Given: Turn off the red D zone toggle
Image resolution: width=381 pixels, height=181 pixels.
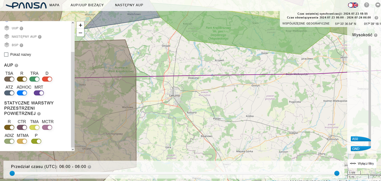Looking at the screenshot, I should point(47,79).
